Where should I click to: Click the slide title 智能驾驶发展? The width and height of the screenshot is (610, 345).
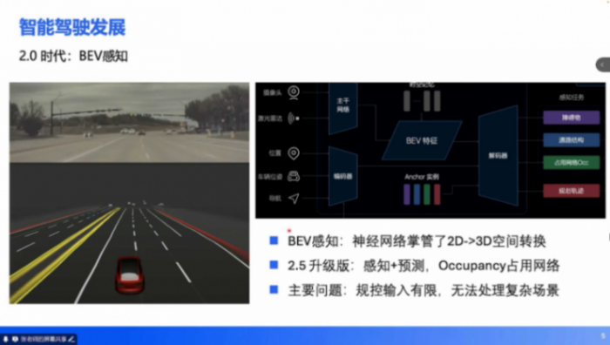(x=72, y=27)
